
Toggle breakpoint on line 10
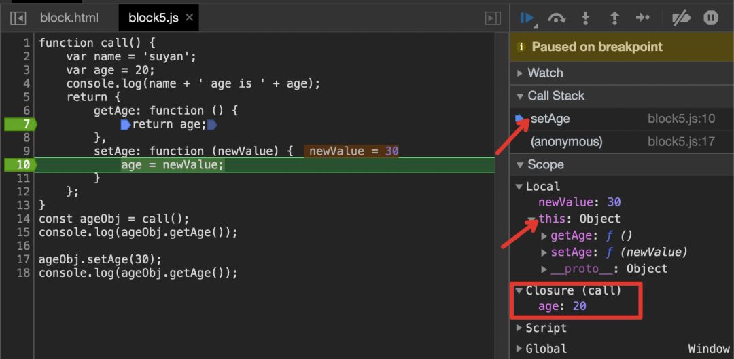coord(20,164)
